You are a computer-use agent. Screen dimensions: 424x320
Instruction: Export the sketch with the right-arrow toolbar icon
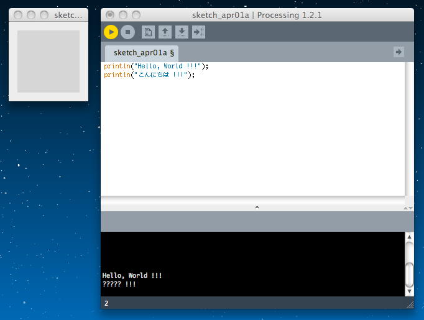tap(198, 32)
